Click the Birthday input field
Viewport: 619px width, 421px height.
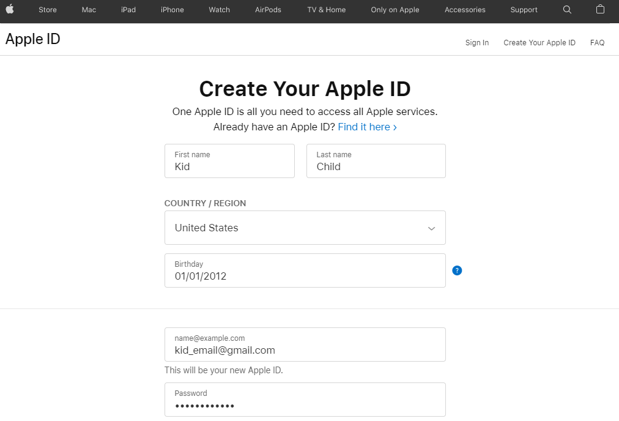[305, 270]
